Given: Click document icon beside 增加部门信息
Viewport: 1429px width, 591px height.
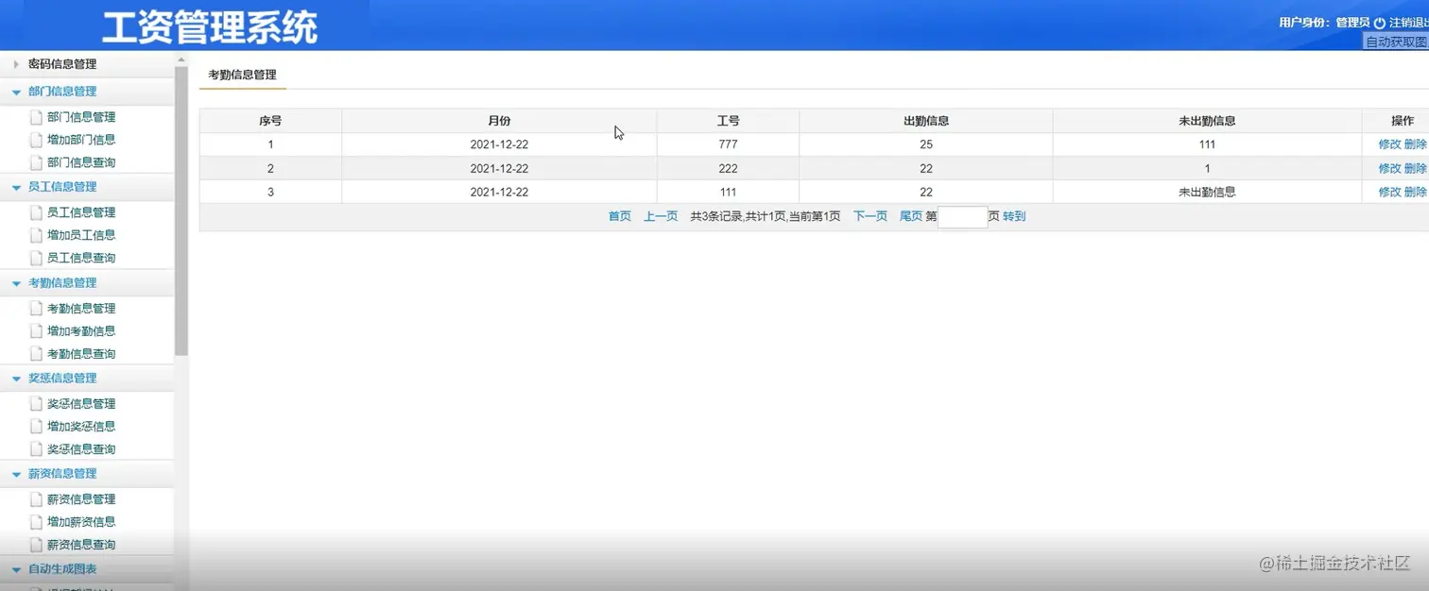Looking at the screenshot, I should pos(34,140).
